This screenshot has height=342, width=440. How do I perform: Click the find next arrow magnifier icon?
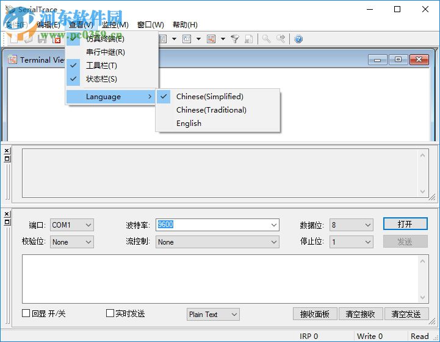point(281,39)
